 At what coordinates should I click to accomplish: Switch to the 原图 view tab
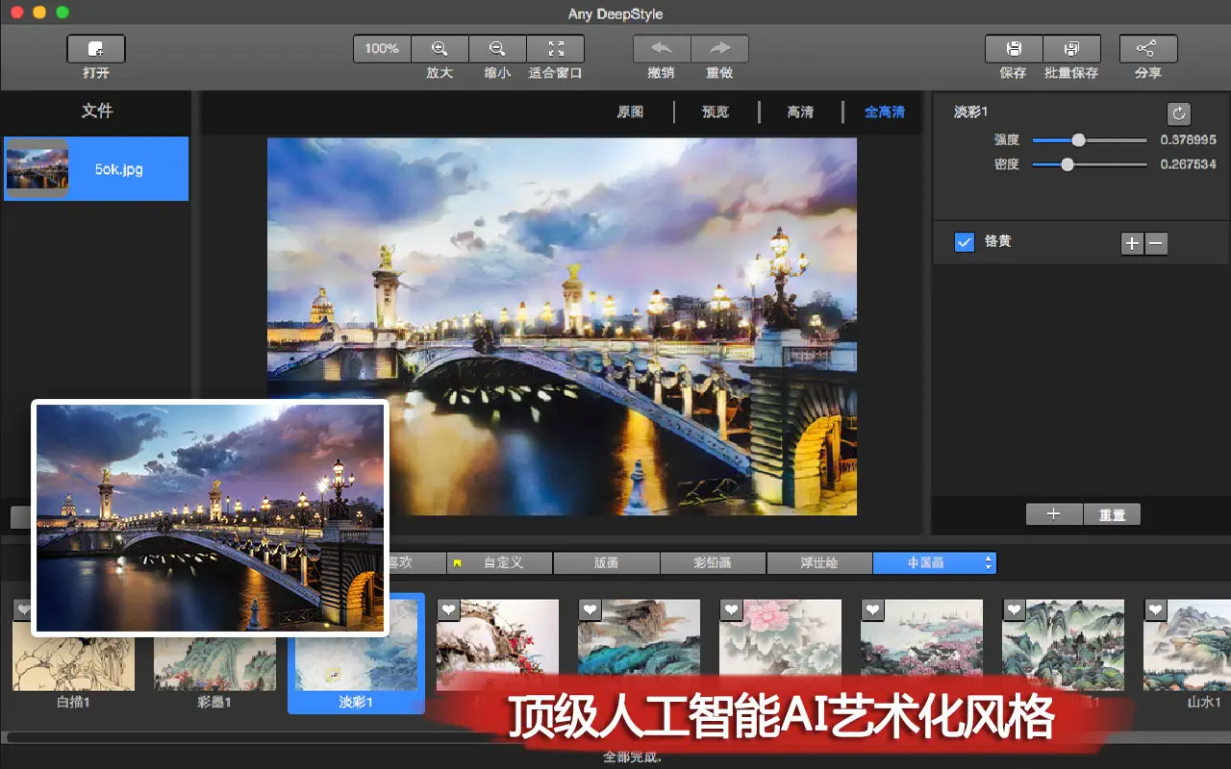pyautogui.click(x=630, y=112)
